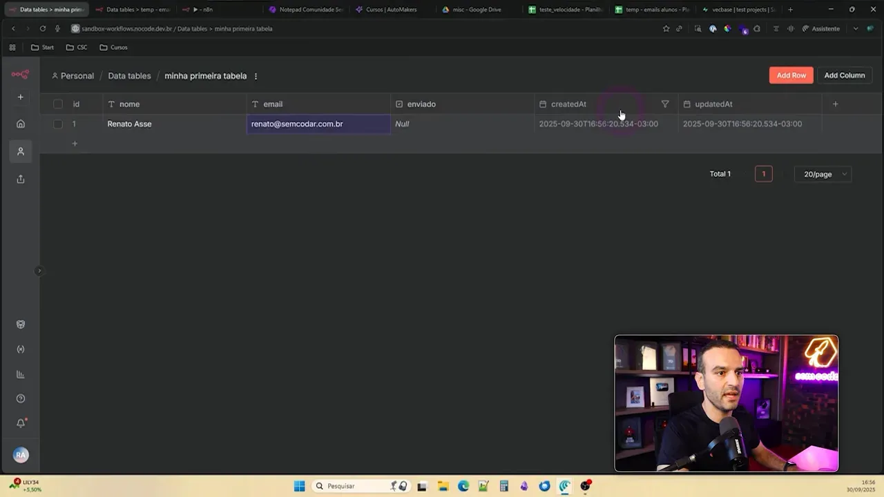Click the calendar icon in the updatedAt header
Image resolution: width=884 pixels, height=497 pixels.
click(686, 104)
